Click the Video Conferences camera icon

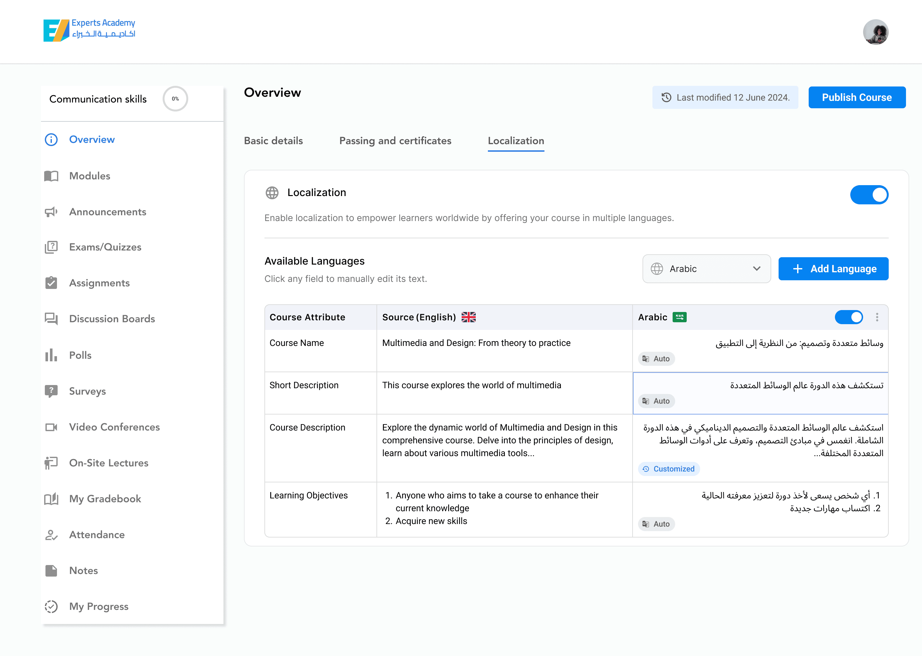(51, 427)
